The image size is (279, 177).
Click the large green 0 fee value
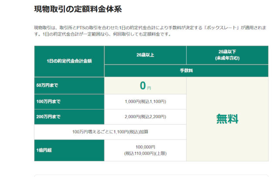tap(142, 86)
